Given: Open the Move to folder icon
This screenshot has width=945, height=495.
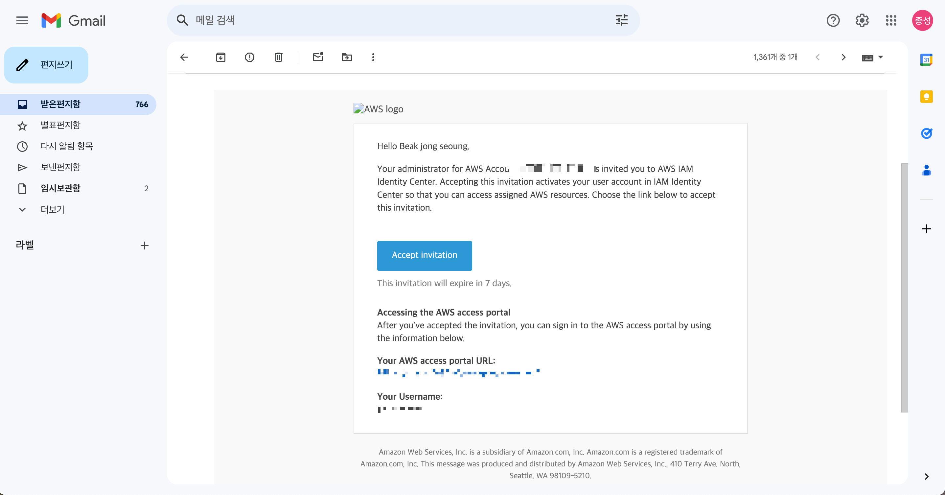Looking at the screenshot, I should [347, 57].
